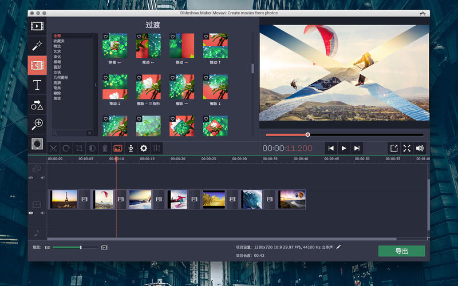Click zoom-out icon left of the zoom slider

click(x=48, y=248)
